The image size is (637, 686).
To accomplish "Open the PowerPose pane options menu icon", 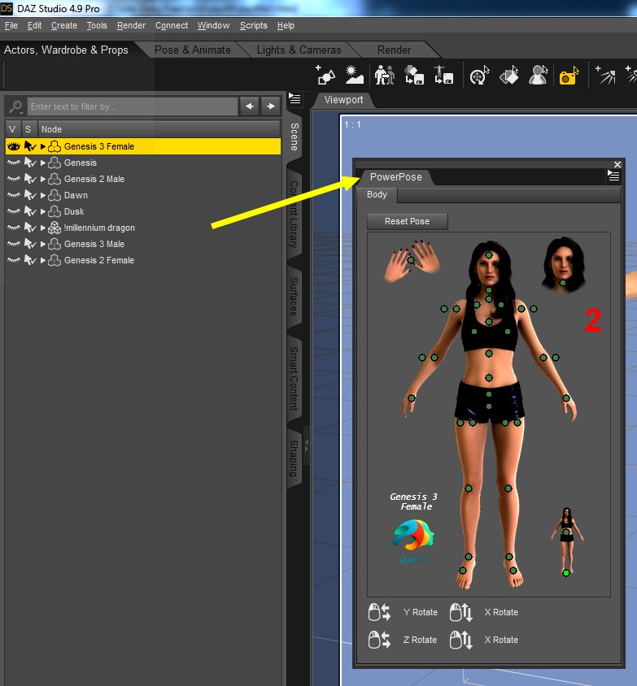I will [x=613, y=176].
